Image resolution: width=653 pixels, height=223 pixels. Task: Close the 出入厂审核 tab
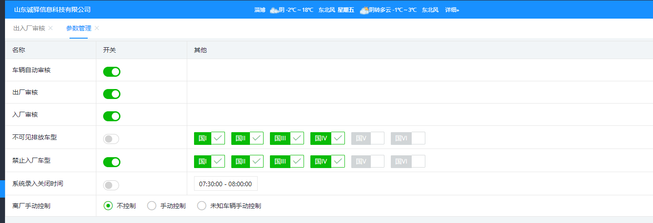[x=50, y=28]
